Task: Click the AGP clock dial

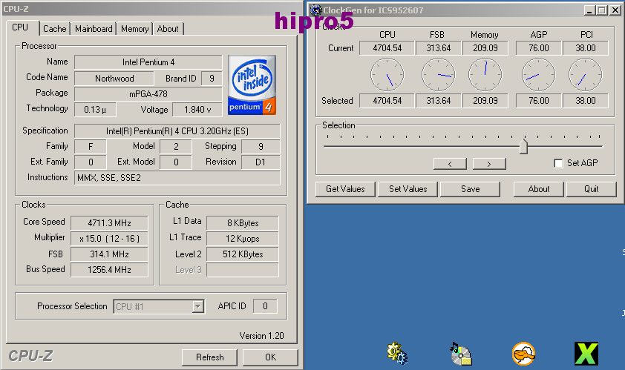Action: point(538,74)
